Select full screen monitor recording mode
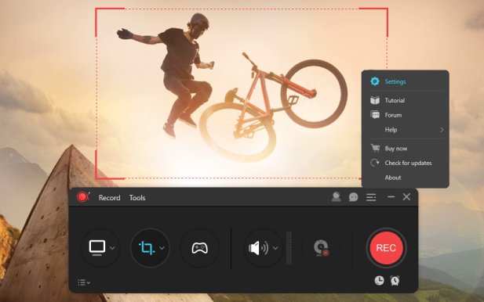The image size is (484, 302). click(x=97, y=248)
